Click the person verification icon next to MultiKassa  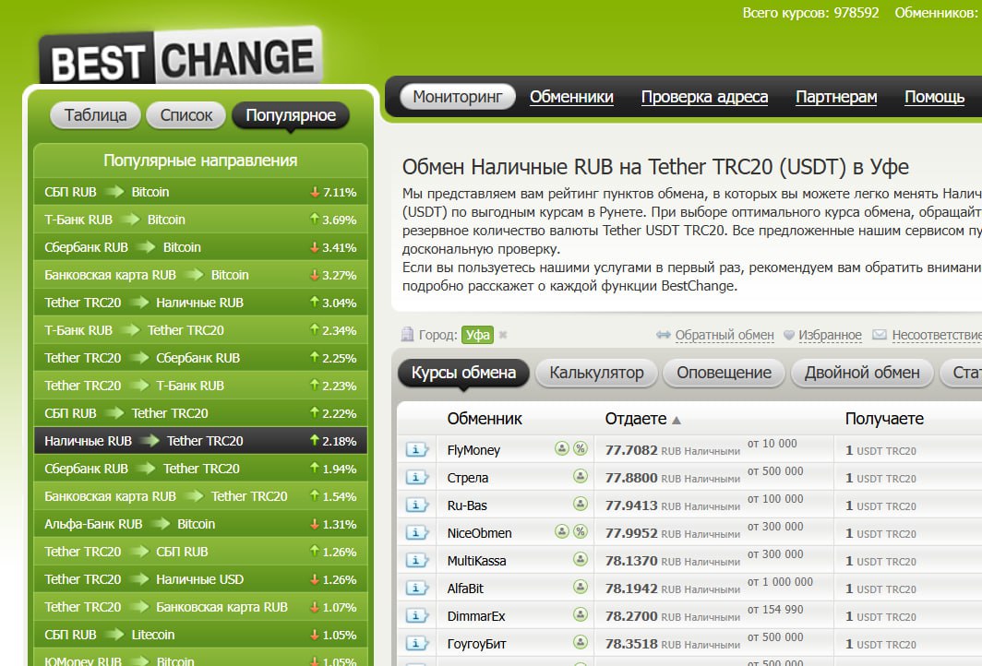tap(581, 559)
